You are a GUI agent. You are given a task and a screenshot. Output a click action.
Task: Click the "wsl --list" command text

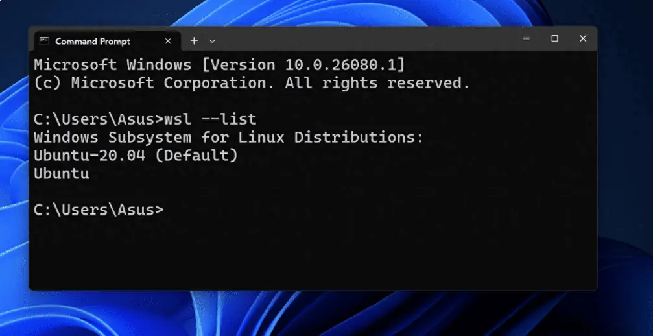pos(211,119)
